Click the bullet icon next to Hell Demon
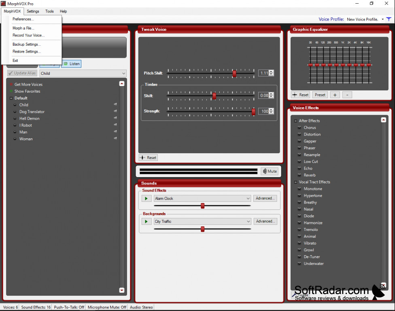 pos(15,118)
